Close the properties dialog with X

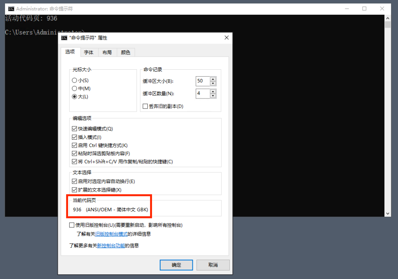click(x=226, y=38)
